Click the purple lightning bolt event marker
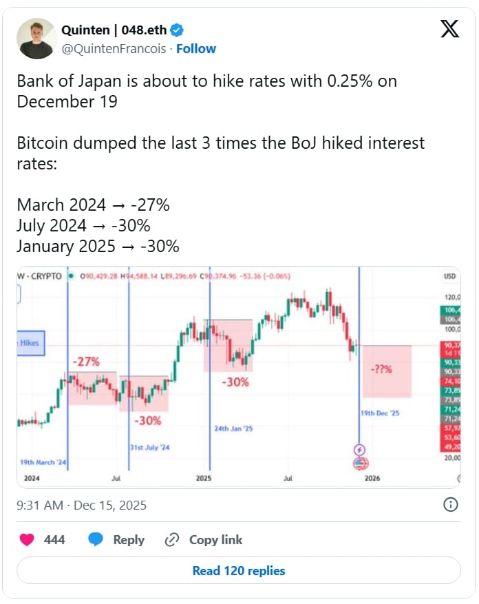The width and height of the screenshot is (479, 604). point(359,450)
